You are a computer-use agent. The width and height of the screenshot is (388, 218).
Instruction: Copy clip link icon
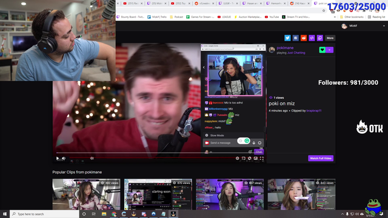point(320,38)
